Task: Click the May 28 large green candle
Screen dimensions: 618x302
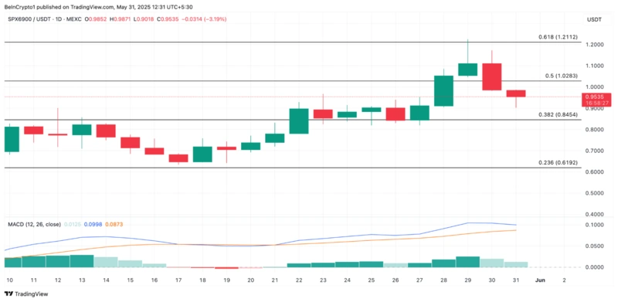Action: point(443,90)
